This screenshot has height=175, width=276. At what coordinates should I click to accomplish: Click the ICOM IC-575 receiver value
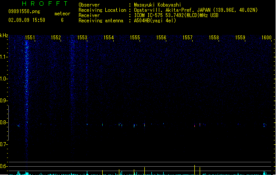(176, 15)
